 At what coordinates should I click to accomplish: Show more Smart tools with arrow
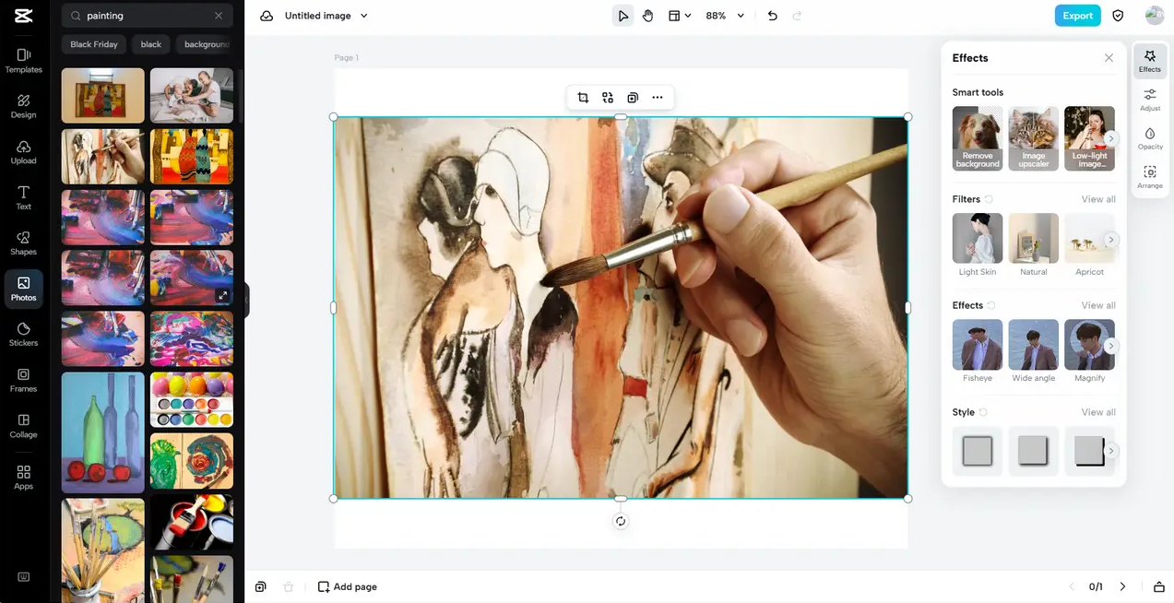point(1111,138)
